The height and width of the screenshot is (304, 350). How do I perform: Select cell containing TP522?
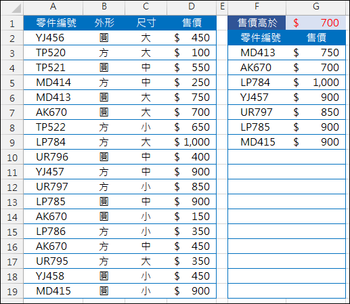tap(53, 127)
